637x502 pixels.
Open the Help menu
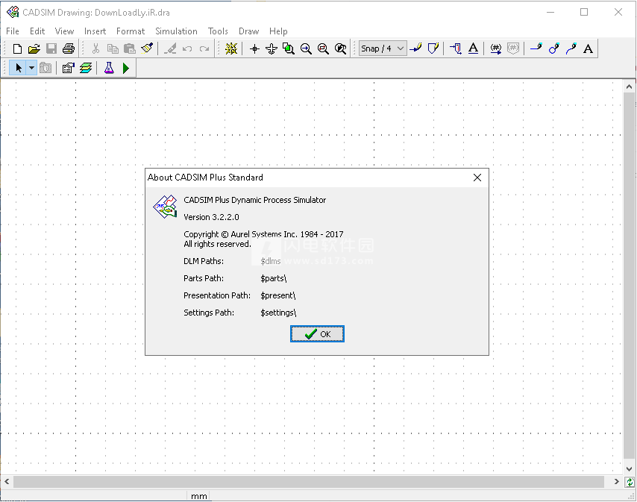(278, 31)
